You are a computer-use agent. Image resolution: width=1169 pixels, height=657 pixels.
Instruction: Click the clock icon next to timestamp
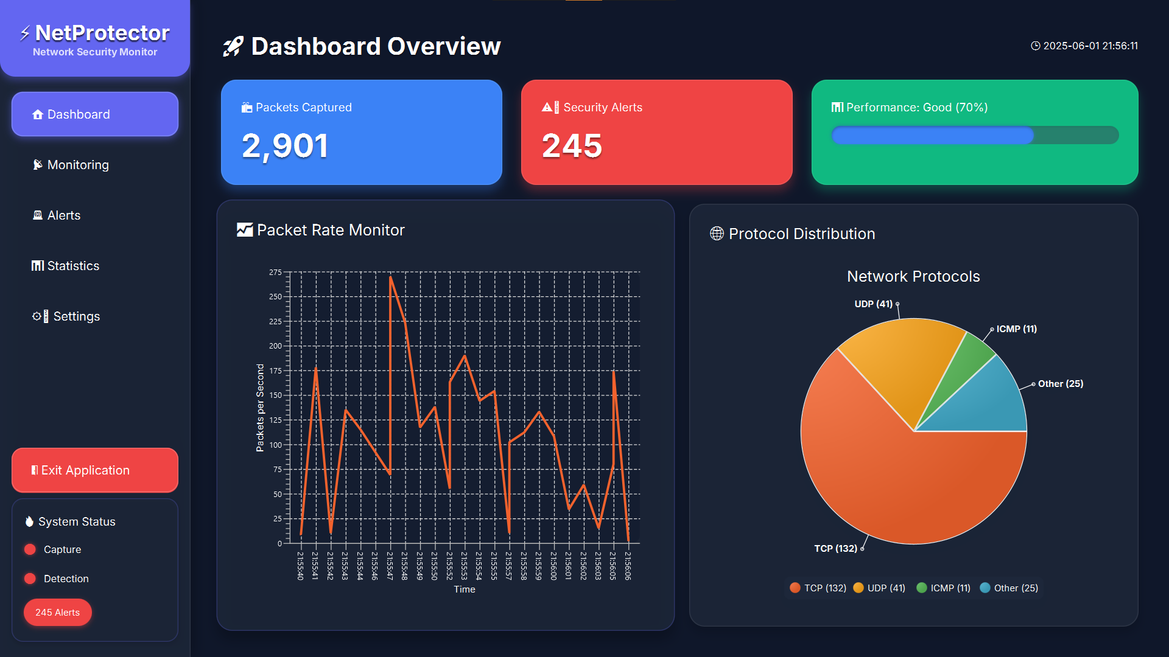[x=1035, y=46]
